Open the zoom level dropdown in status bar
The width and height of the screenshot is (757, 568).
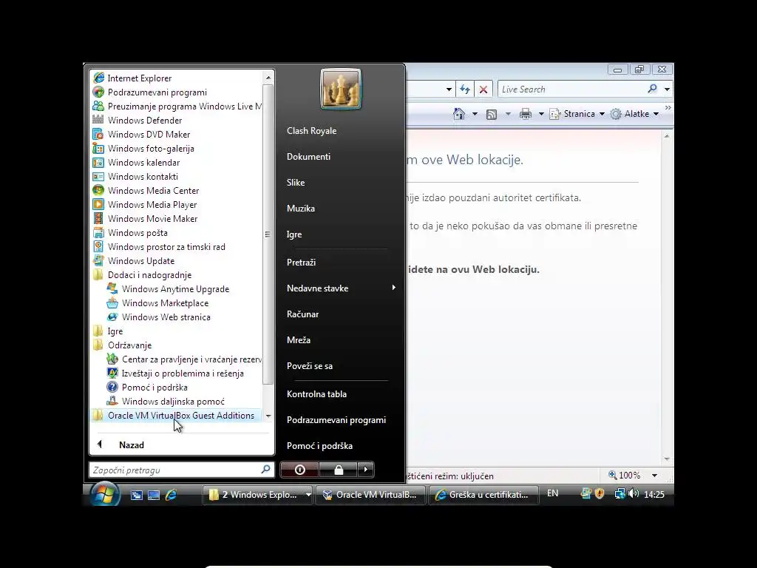point(654,476)
